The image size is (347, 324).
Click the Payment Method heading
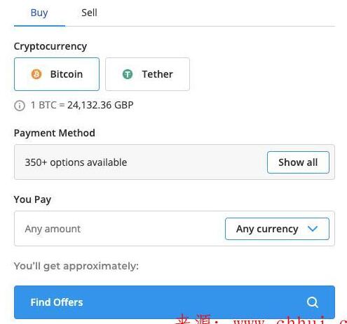pos(55,133)
